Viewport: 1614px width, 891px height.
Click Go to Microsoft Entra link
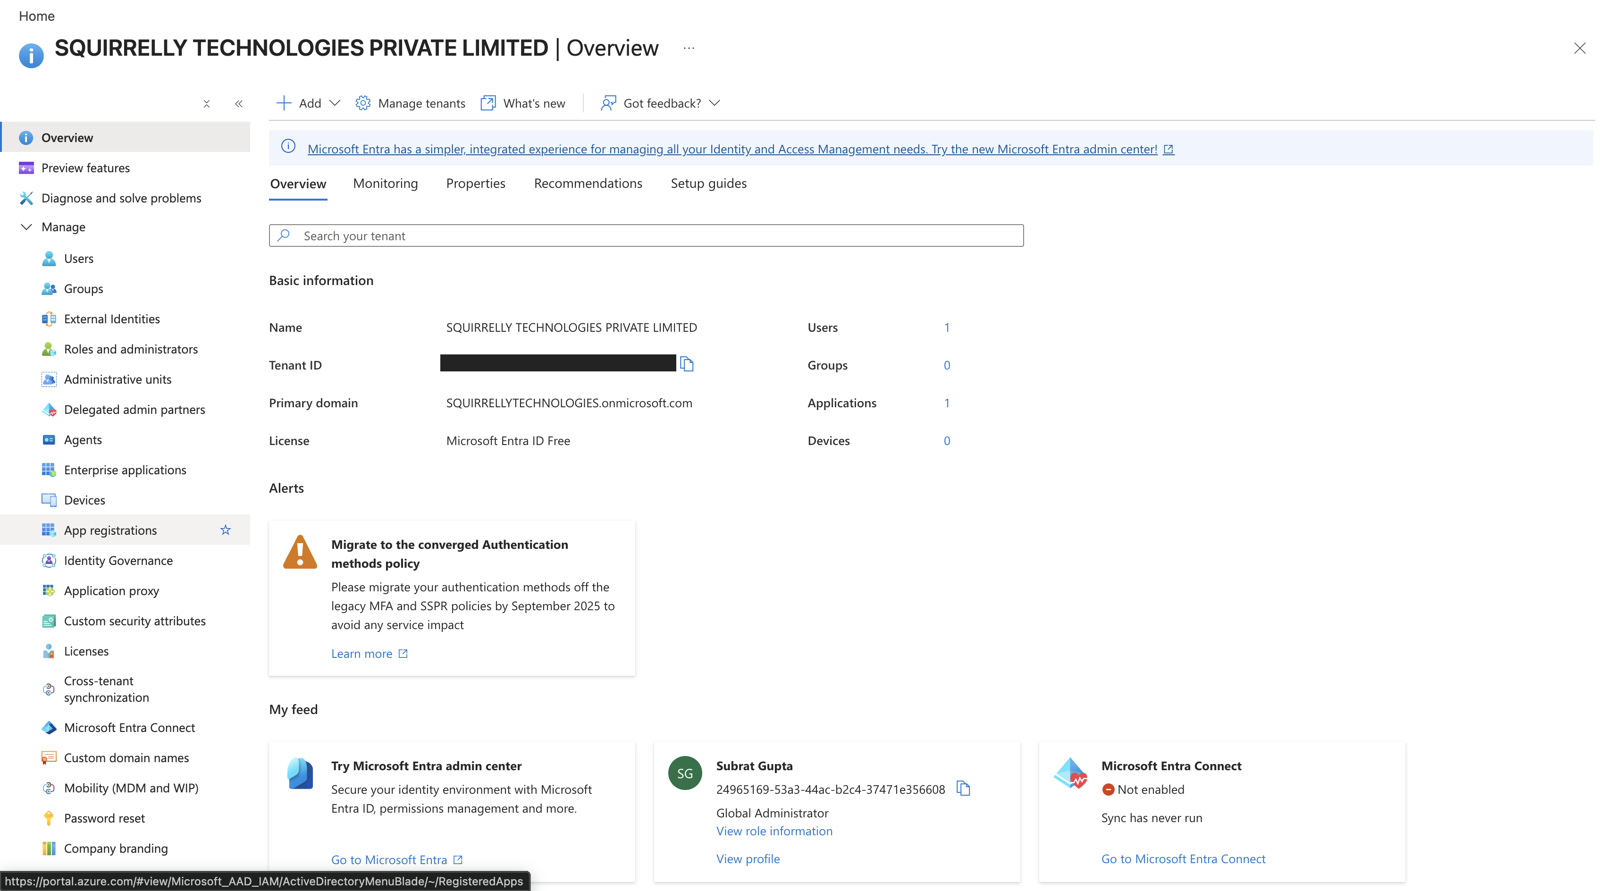396,860
